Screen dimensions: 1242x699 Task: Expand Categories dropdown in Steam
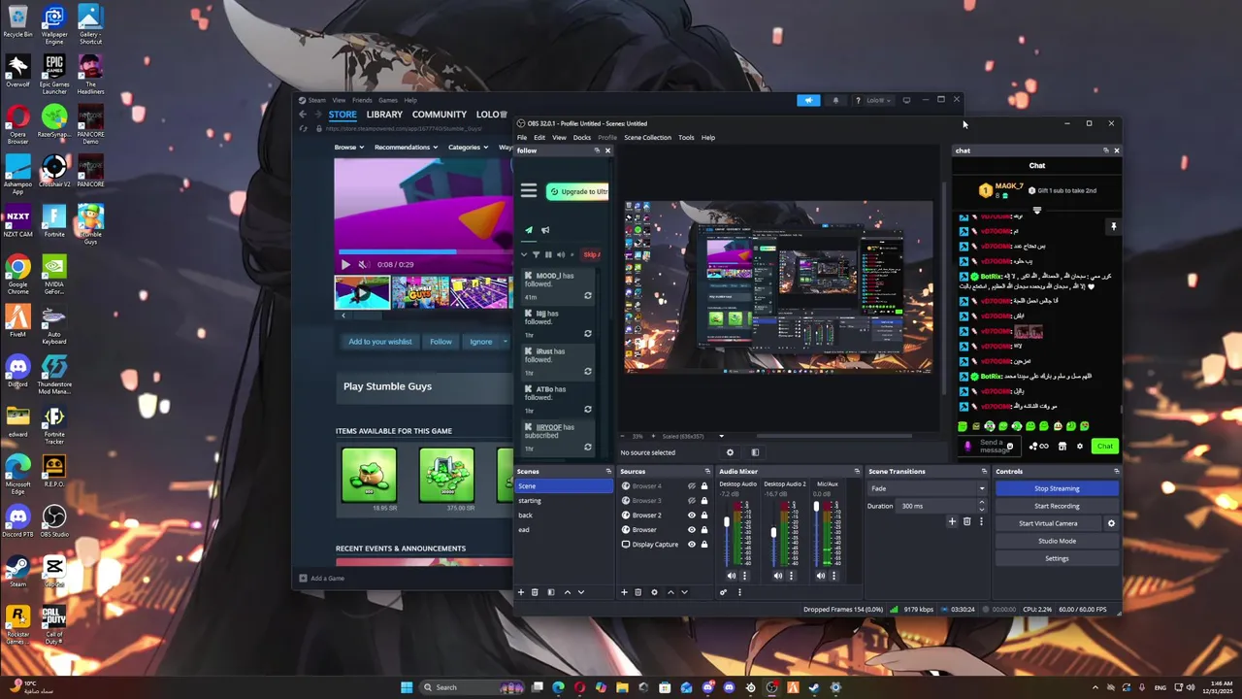468,148
